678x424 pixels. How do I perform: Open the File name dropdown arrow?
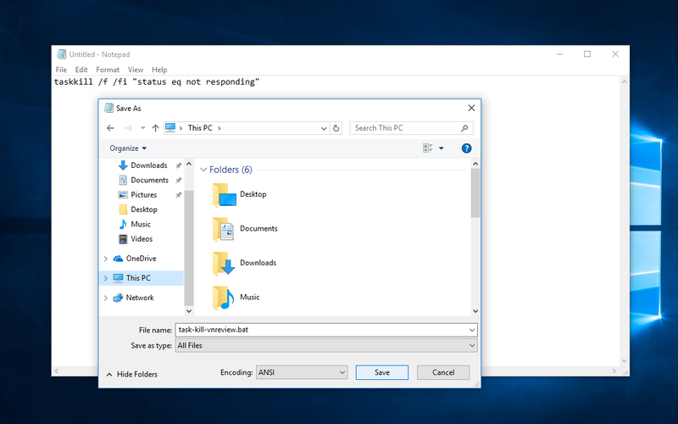pos(472,330)
